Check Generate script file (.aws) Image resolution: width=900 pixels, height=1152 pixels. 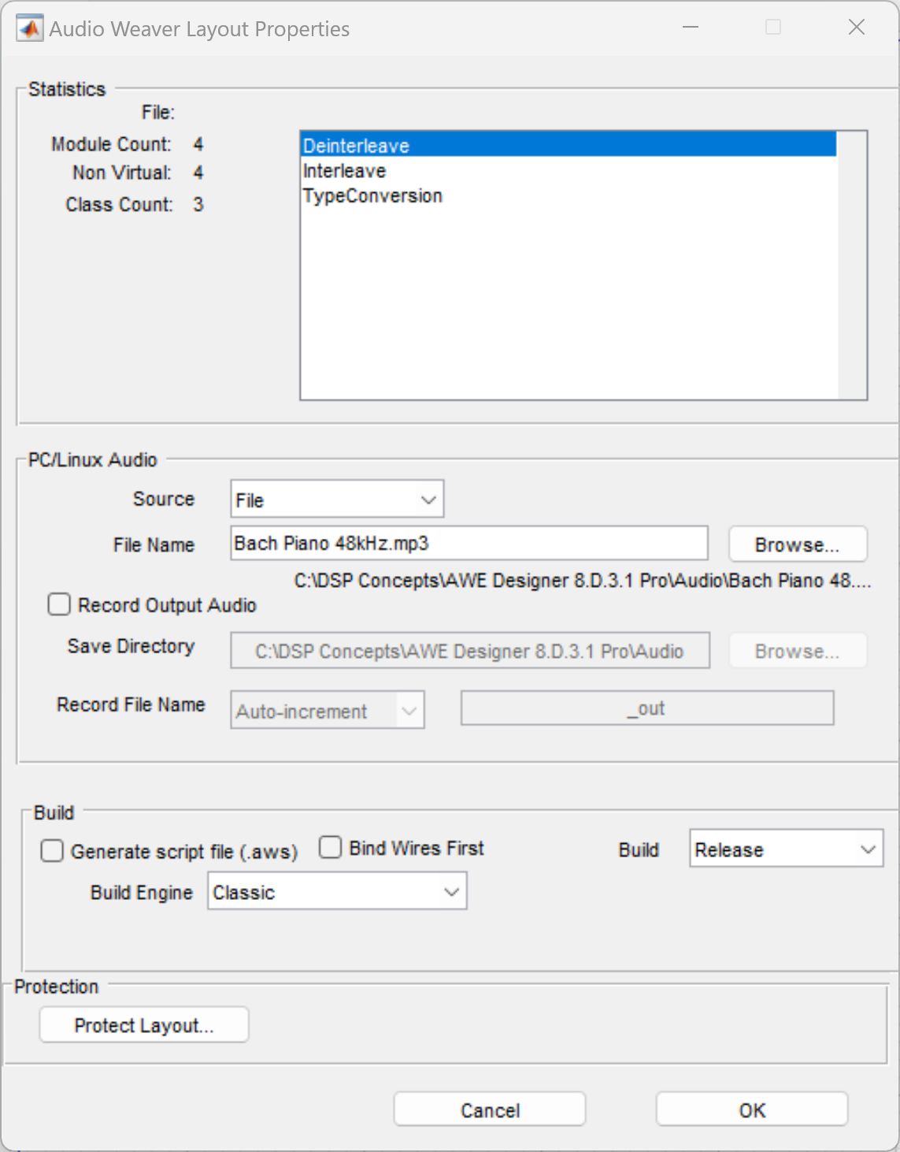[x=53, y=851]
